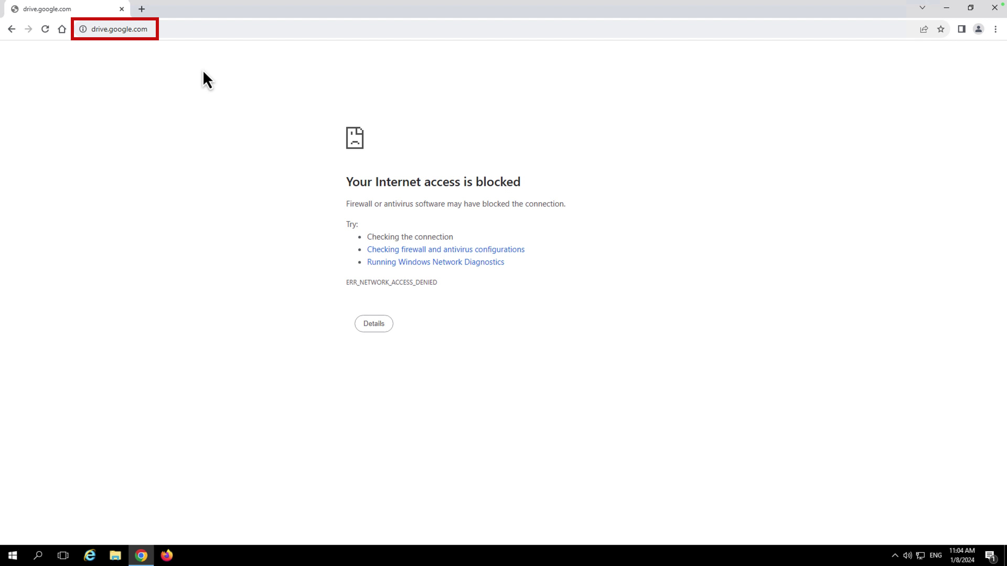1007x566 pixels.
Task: Expand the tab search dropdown arrow
Action: click(x=923, y=8)
